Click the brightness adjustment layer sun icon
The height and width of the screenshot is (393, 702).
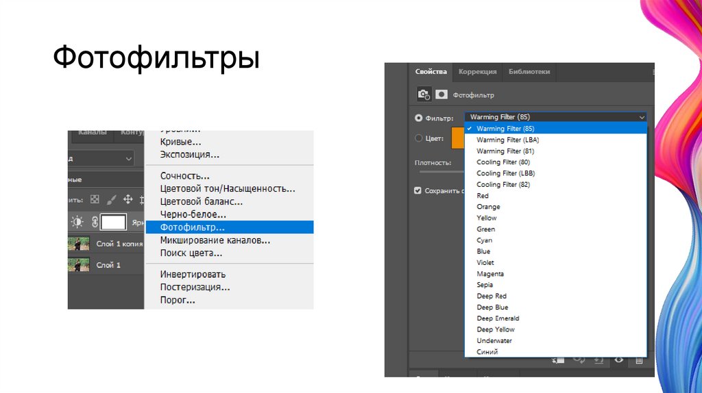[x=77, y=222]
